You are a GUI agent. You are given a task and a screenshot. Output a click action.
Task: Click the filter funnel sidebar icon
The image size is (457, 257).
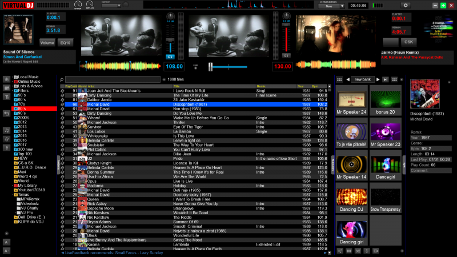[6, 97]
